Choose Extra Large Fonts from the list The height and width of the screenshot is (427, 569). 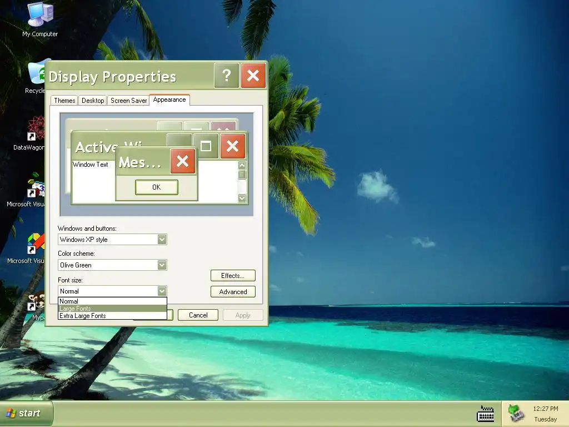[x=112, y=316]
